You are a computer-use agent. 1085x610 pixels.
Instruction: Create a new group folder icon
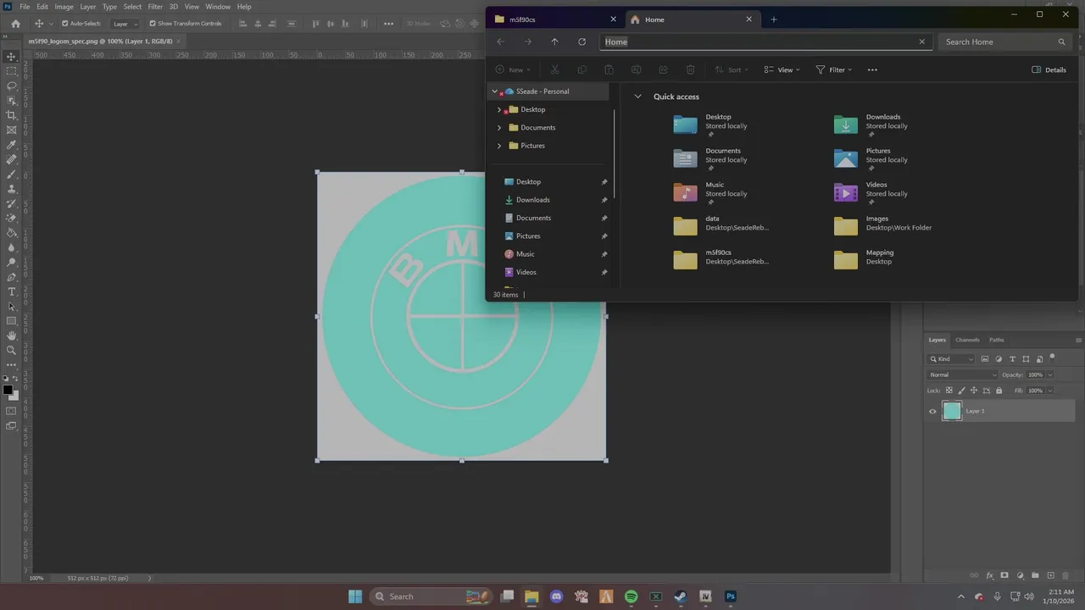tap(1036, 576)
